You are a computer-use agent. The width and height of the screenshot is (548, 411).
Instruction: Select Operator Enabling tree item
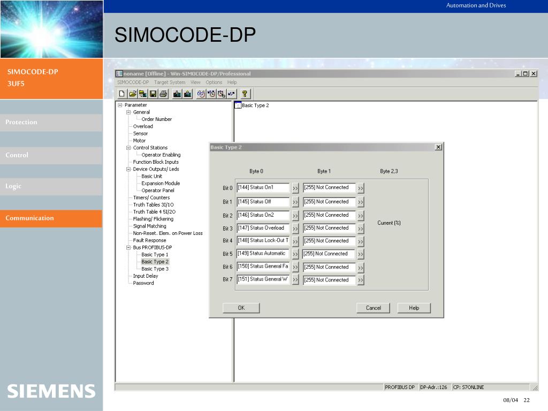(x=161, y=155)
